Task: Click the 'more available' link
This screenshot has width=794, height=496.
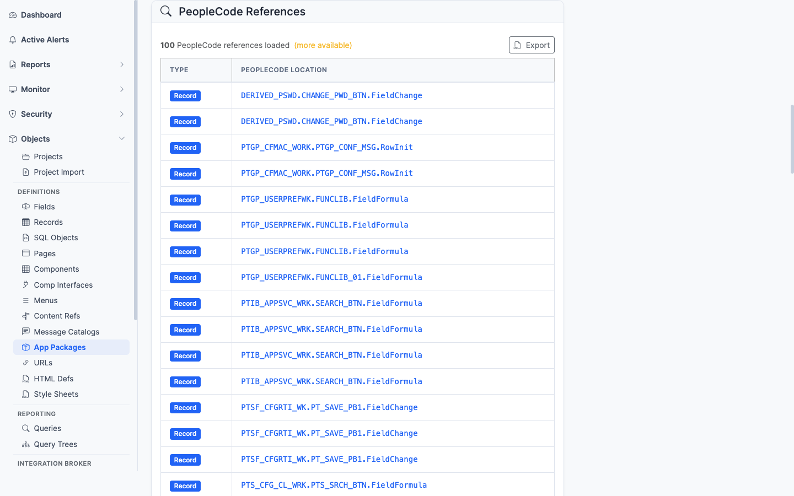Action: click(323, 45)
